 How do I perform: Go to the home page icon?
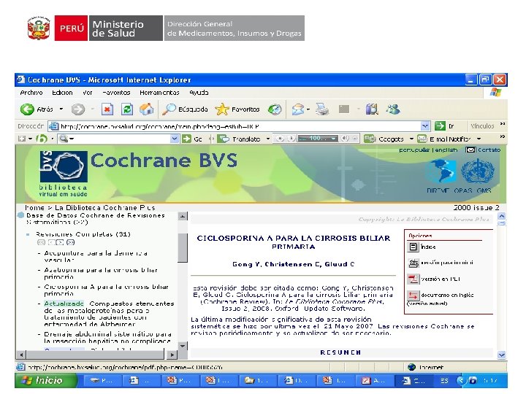[x=147, y=109]
